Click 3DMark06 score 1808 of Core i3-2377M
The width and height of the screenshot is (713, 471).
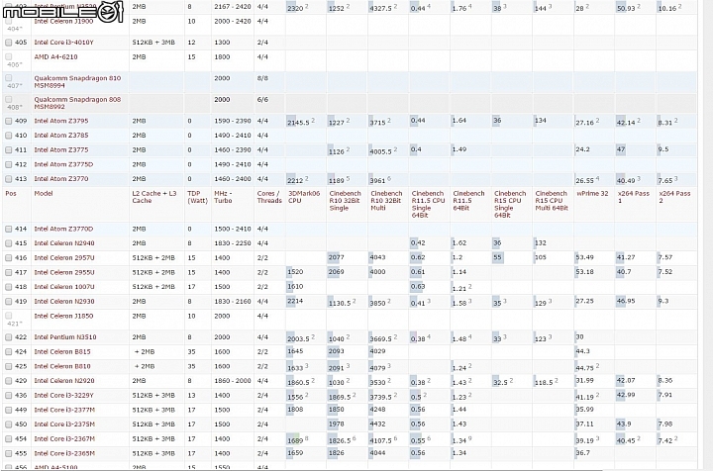pyautogui.click(x=295, y=410)
